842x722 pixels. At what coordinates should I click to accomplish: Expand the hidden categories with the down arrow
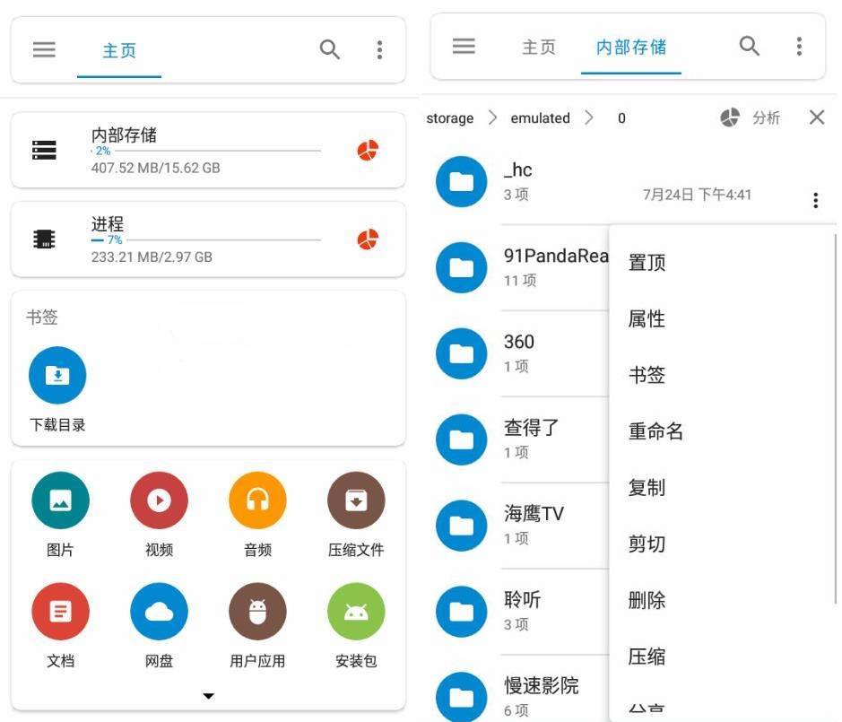(x=208, y=695)
